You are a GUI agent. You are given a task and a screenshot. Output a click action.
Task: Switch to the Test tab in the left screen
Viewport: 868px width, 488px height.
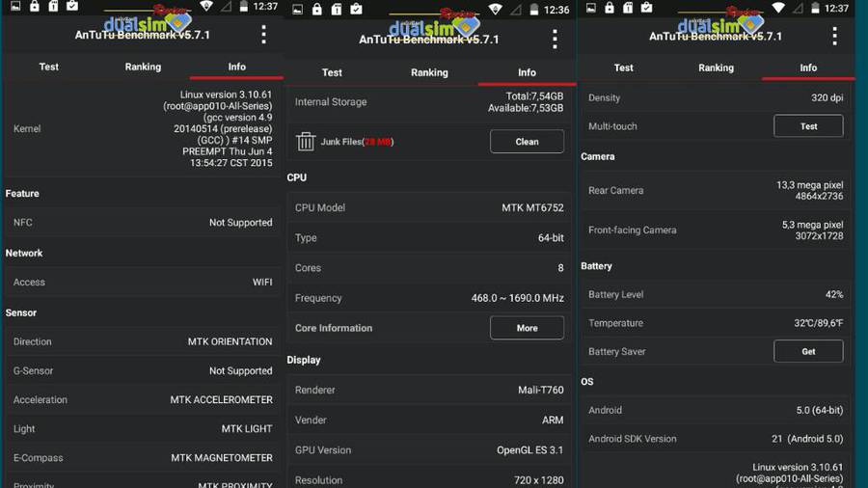coord(49,67)
